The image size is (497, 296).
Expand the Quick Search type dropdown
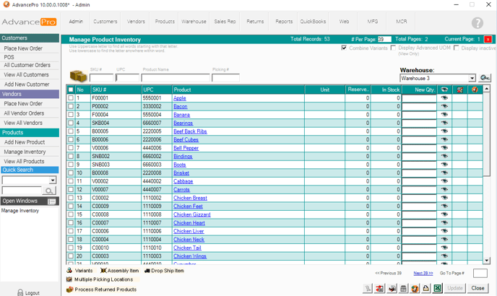point(53,180)
